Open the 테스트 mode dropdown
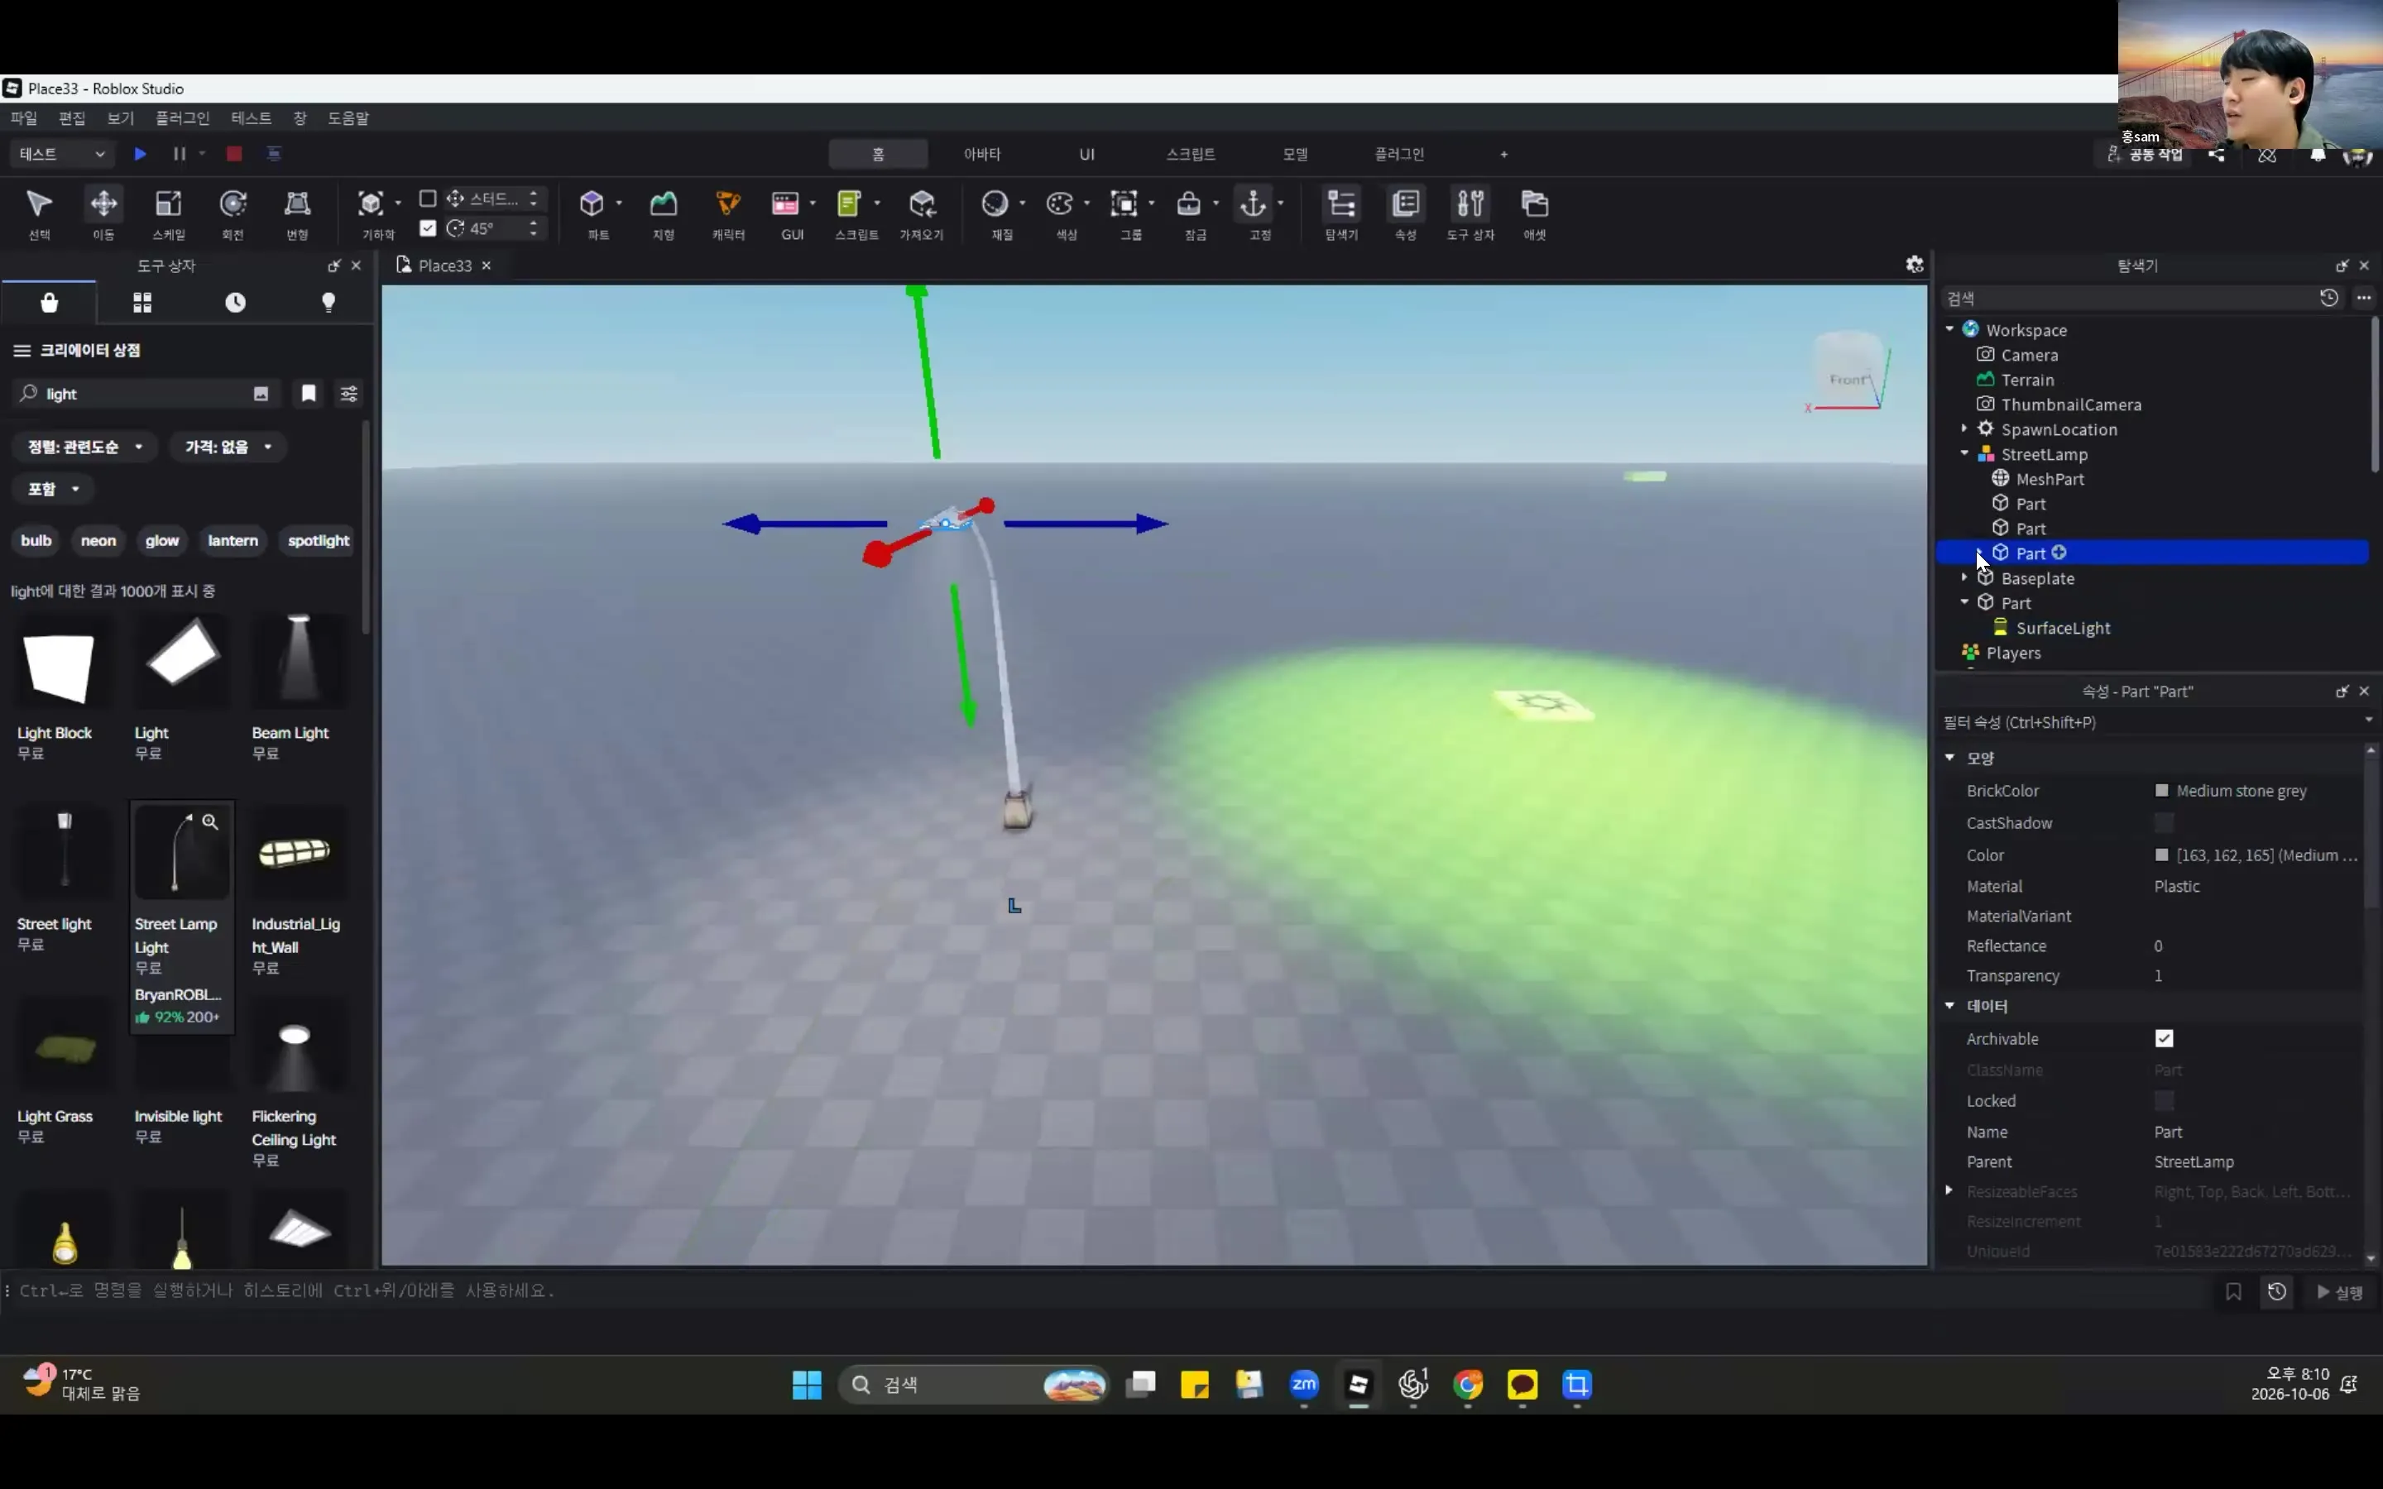The image size is (2383, 1489). click(x=61, y=154)
